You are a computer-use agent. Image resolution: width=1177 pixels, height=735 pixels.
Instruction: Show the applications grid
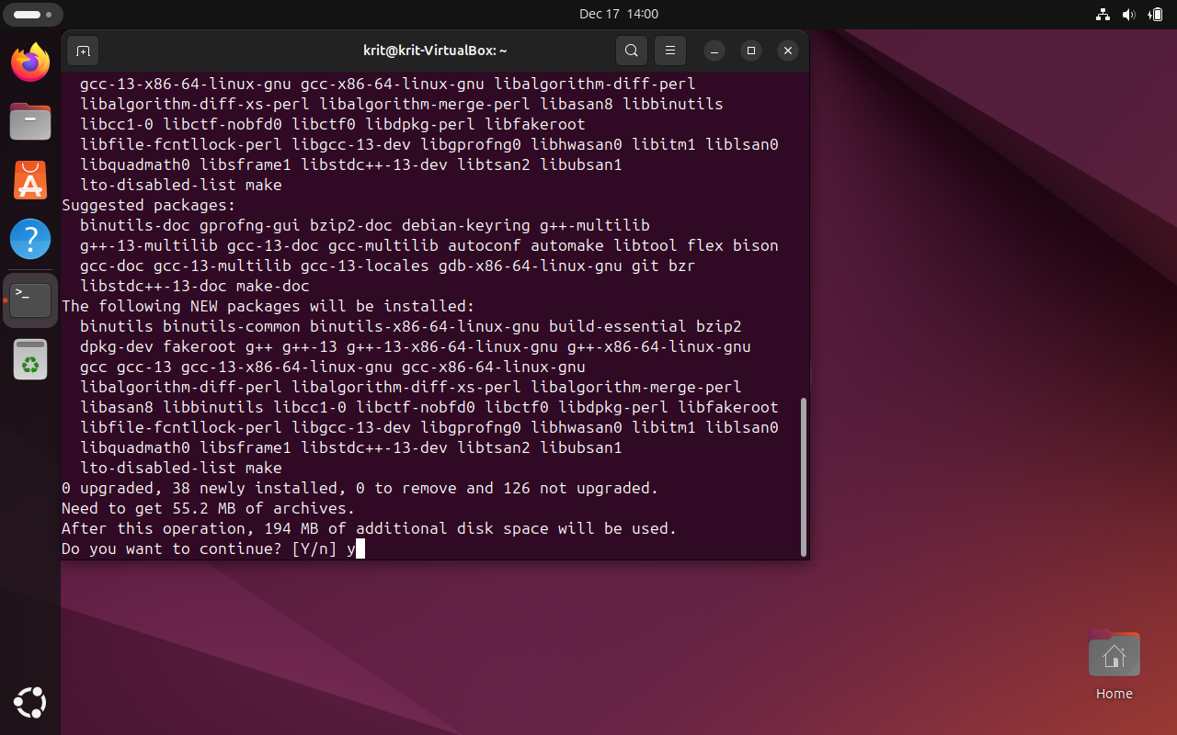click(x=30, y=703)
